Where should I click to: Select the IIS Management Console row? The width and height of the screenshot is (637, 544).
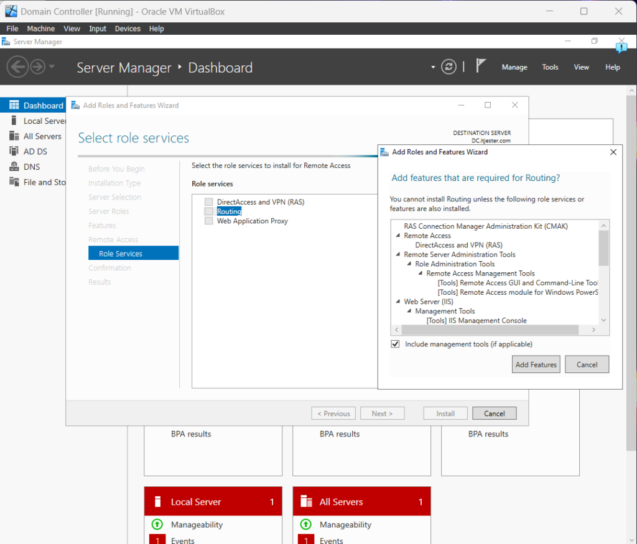tap(477, 320)
